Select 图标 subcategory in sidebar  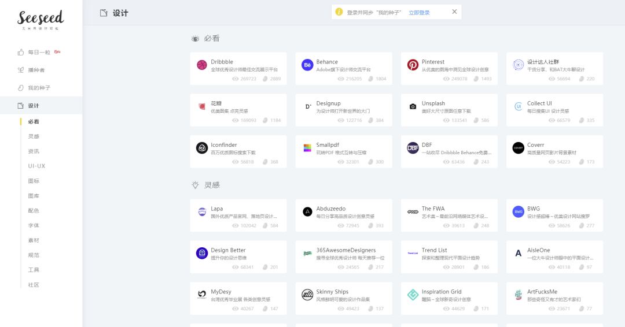click(34, 181)
